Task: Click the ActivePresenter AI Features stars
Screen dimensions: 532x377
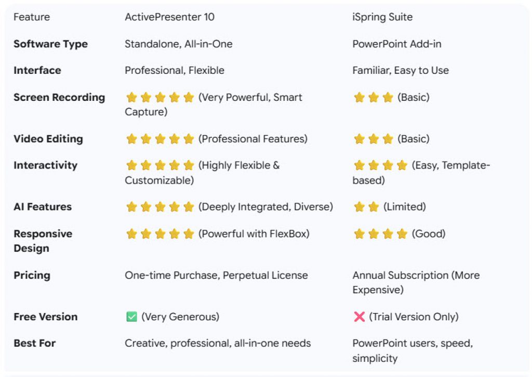Action: pyautogui.click(x=160, y=207)
